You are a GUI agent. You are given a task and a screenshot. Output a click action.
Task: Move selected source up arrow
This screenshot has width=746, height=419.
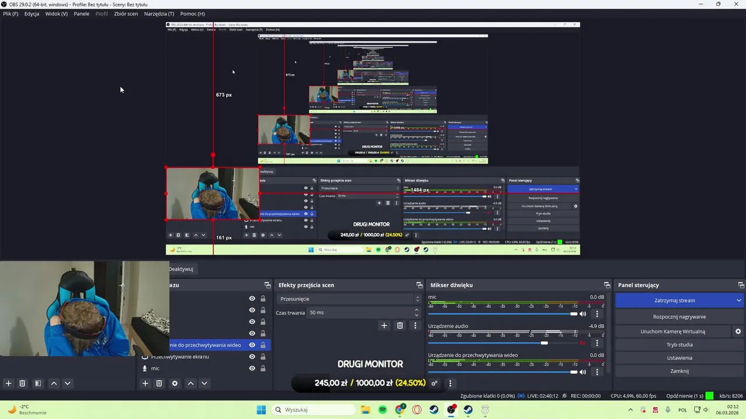click(x=191, y=384)
